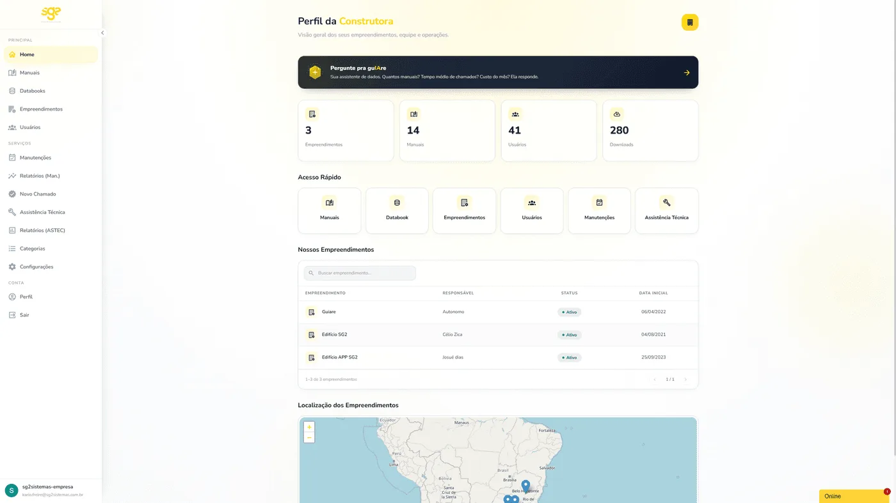This screenshot has width=896, height=503.
Task: Click the Edifício APP SG2 row icon
Action: tap(311, 357)
